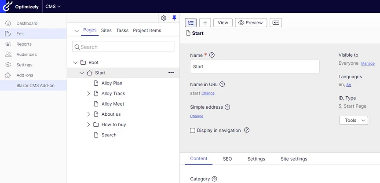The width and height of the screenshot is (380, 183).
Task: Click the Audiences people icon
Action: click(8, 54)
